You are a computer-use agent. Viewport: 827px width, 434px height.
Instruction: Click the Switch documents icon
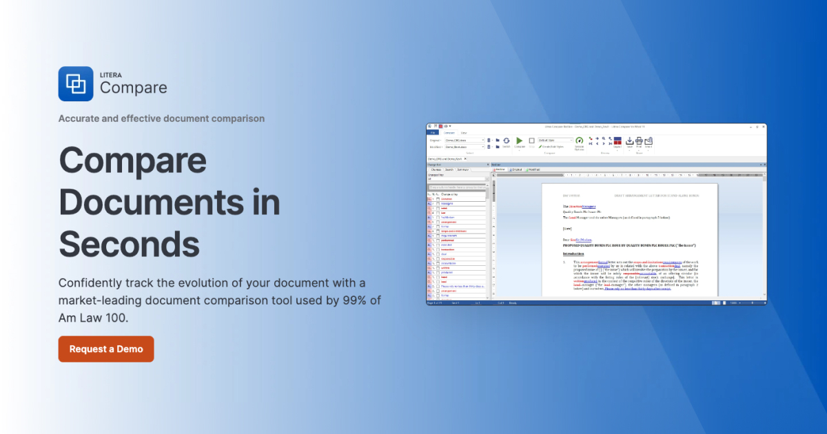coord(506,141)
